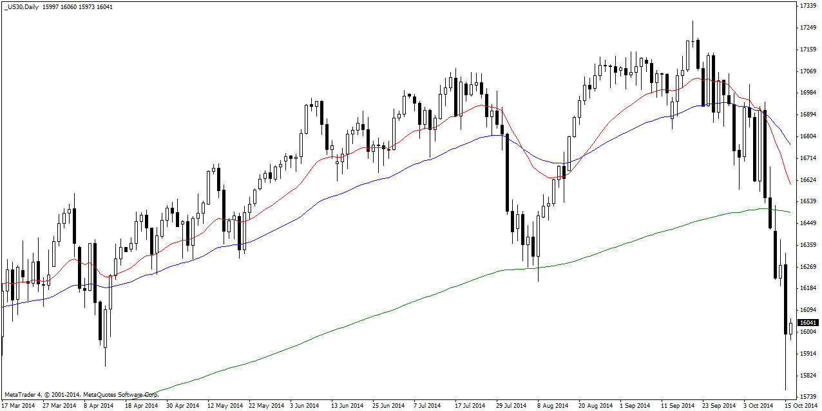Click the 16539 price axis label

click(x=808, y=202)
